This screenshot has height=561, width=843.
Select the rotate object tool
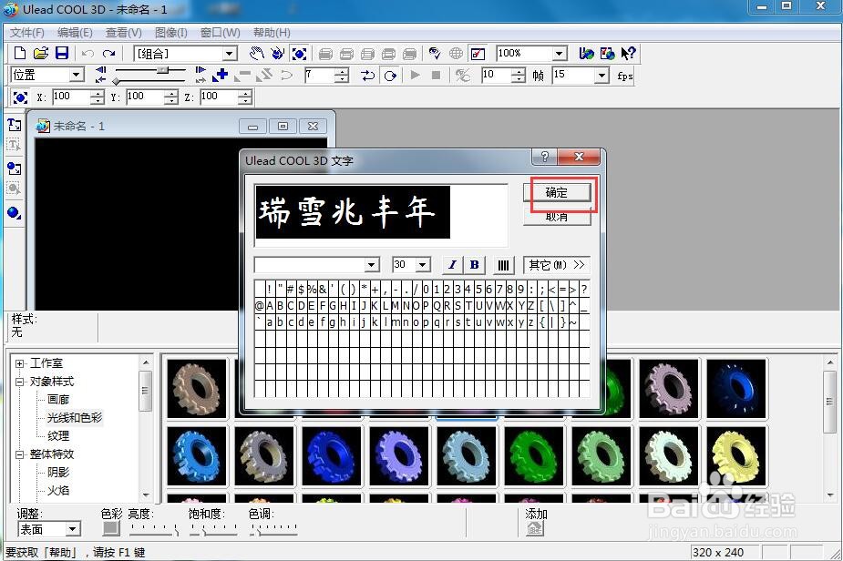(x=277, y=53)
